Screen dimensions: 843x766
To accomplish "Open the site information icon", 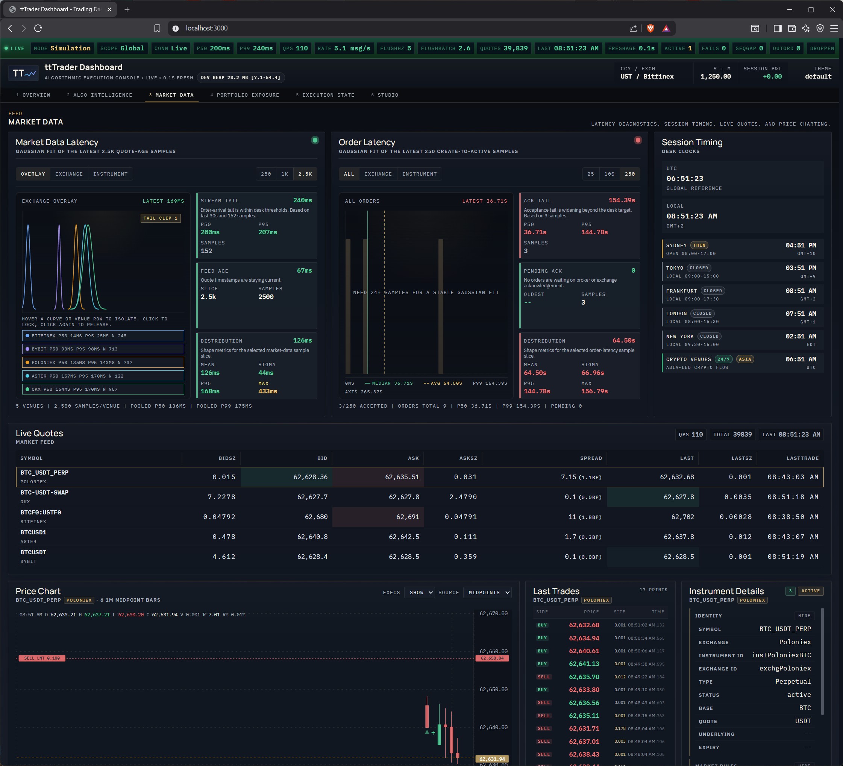I will 176,28.
